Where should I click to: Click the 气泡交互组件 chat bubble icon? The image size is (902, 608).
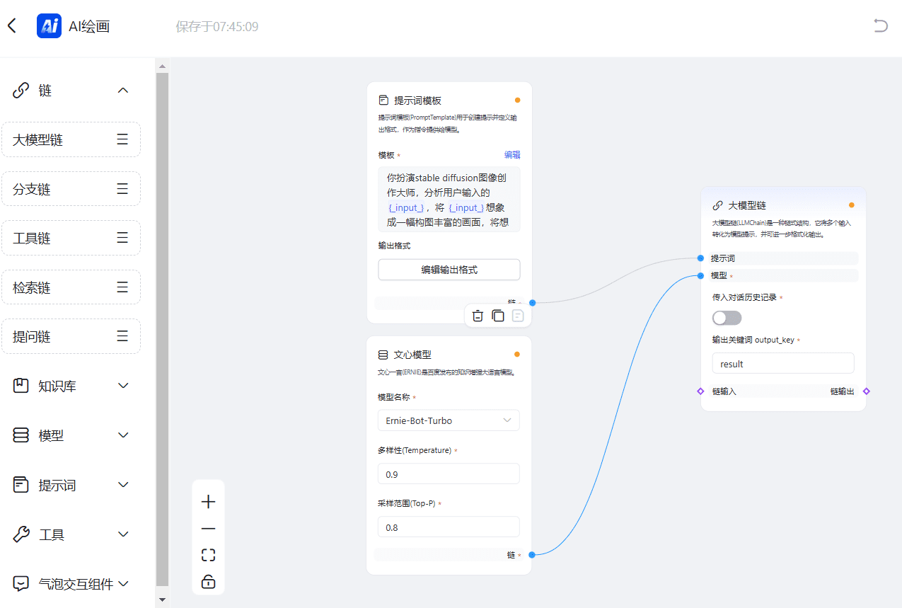coord(21,584)
